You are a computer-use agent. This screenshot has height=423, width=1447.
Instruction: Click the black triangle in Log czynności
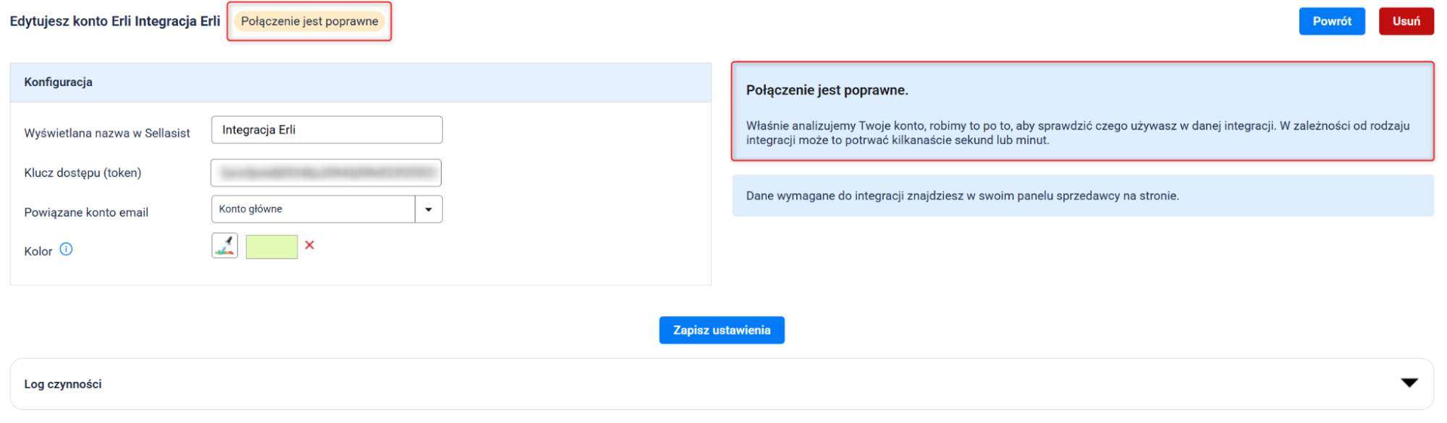(1409, 383)
